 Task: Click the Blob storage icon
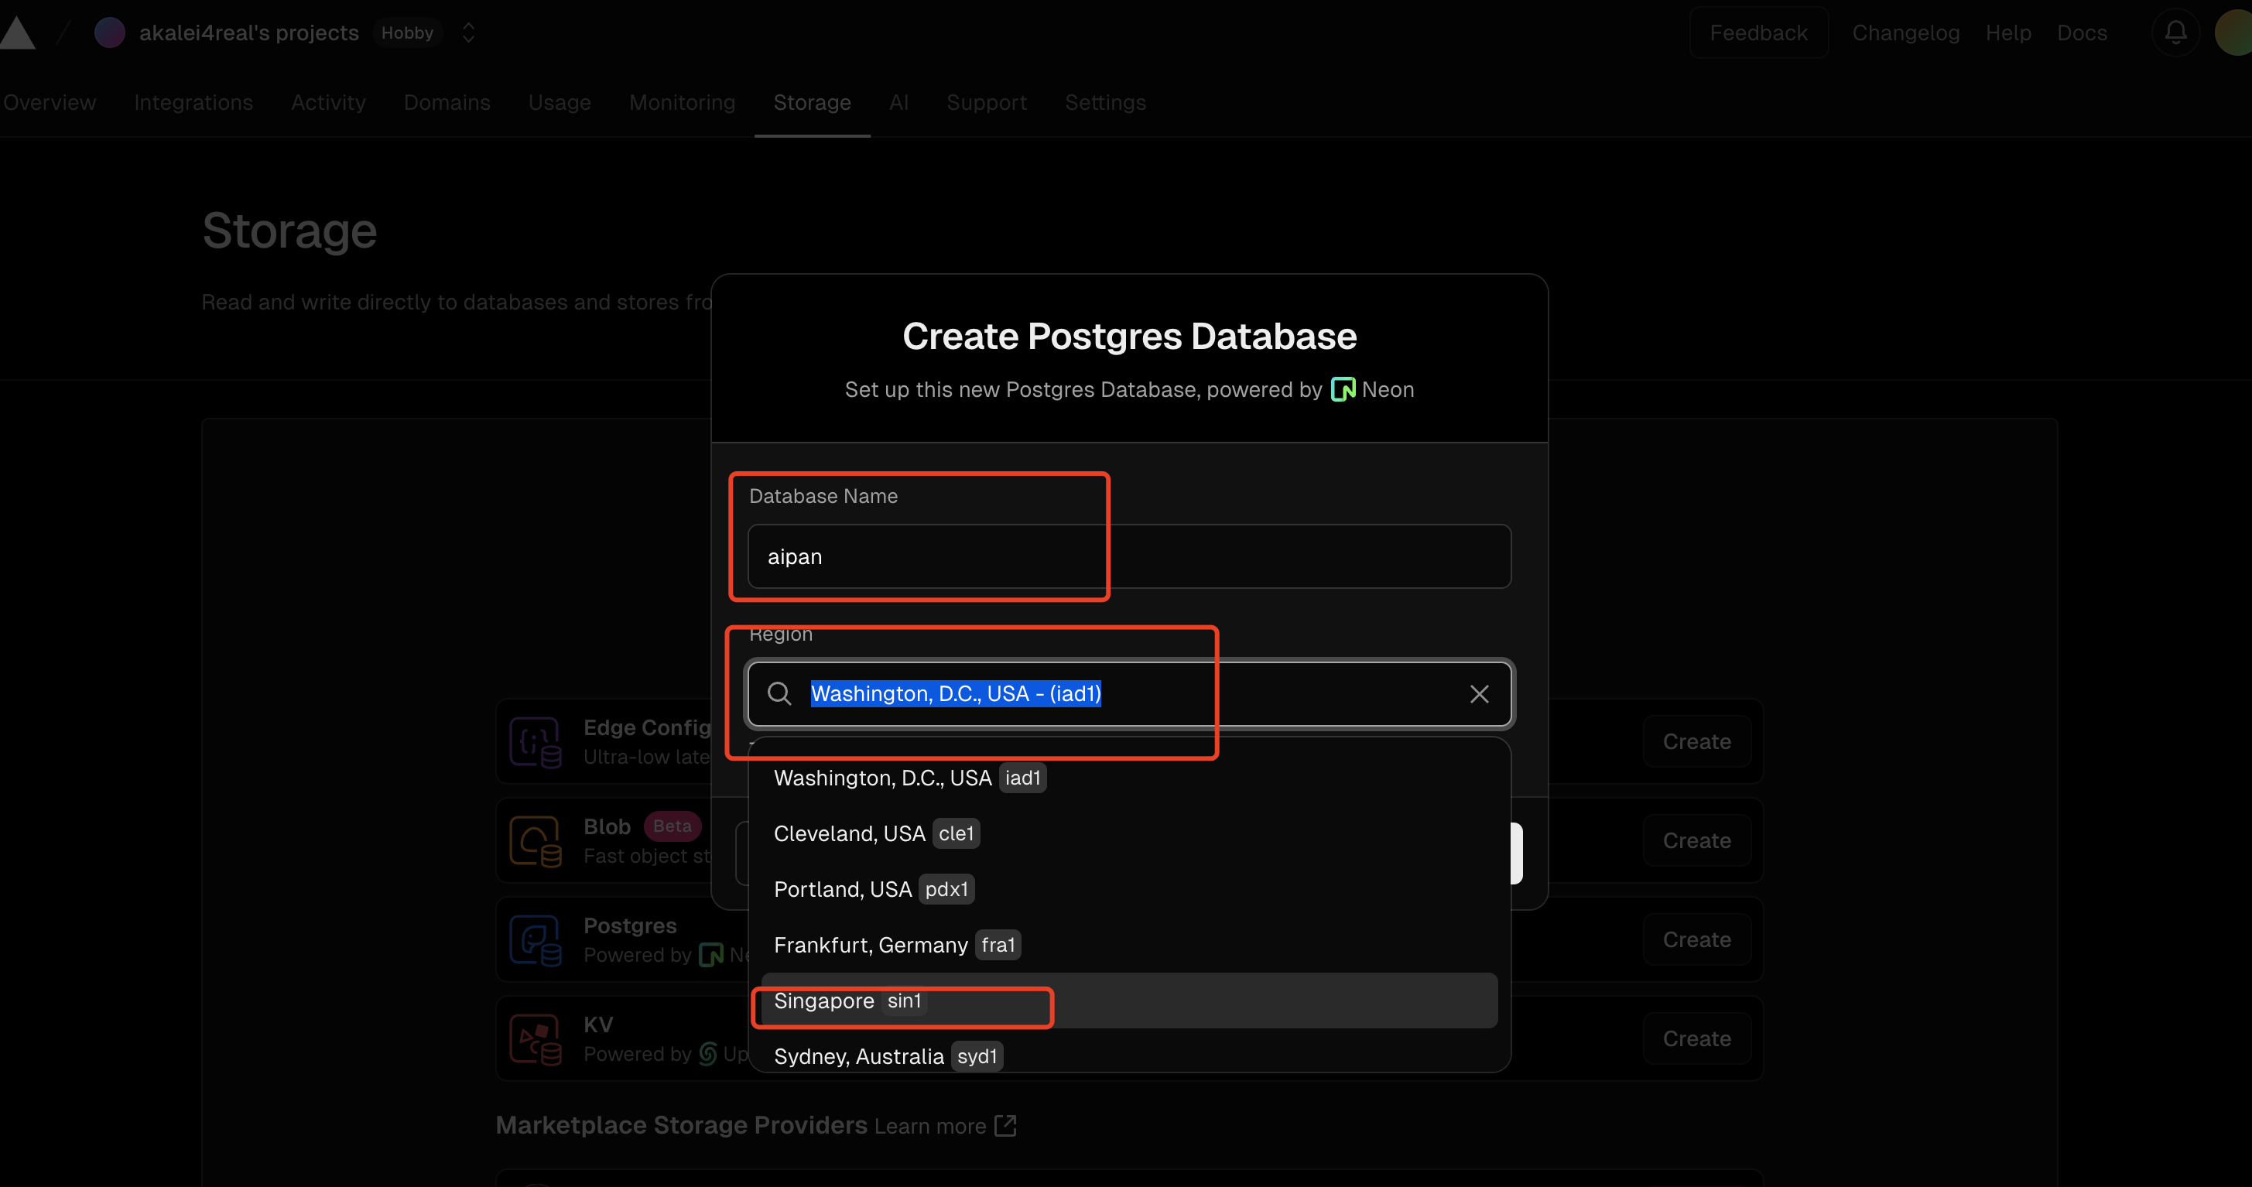click(x=535, y=840)
